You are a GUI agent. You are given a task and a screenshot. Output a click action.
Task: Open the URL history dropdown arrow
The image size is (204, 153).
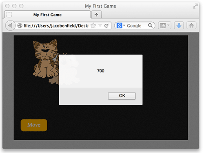100,25
